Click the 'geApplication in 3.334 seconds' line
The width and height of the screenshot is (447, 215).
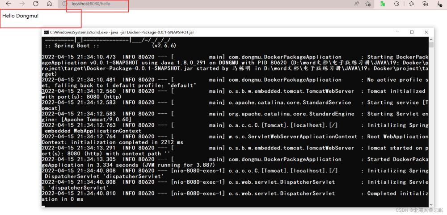(128, 165)
